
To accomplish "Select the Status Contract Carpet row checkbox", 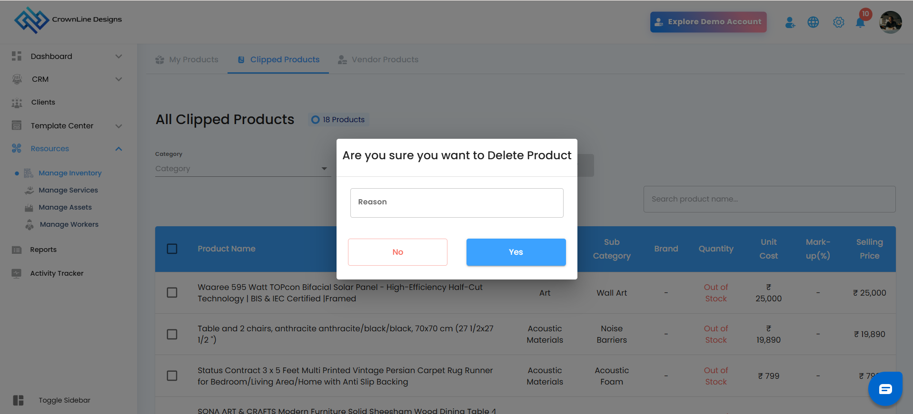I will [172, 376].
